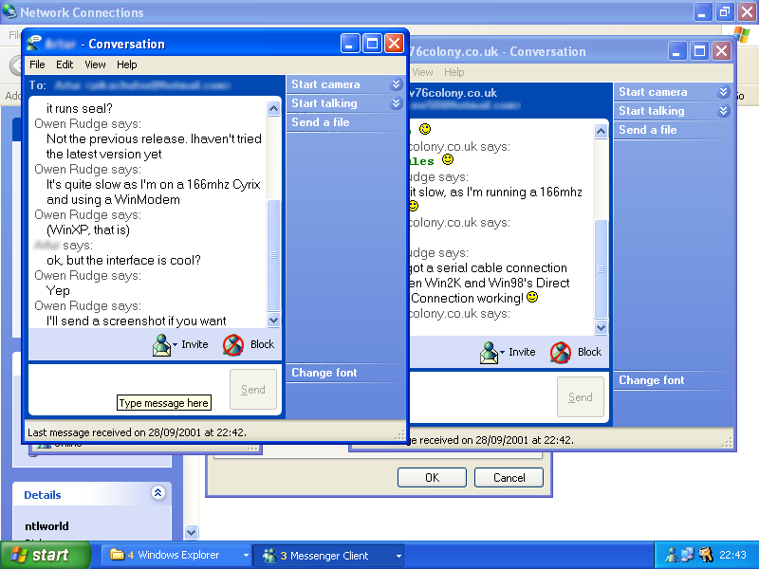Screen dimensions: 759x569
Task: Click the Invite icon in the background conversation
Action: [x=490, y=353]
